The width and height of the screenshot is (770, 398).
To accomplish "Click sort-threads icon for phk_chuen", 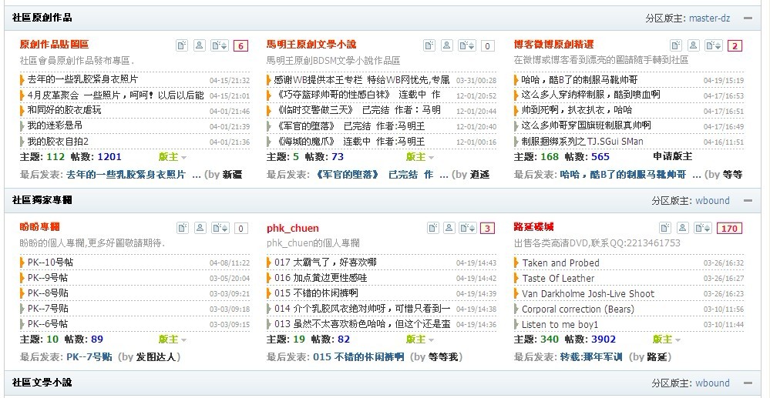I will click(467, 228).
